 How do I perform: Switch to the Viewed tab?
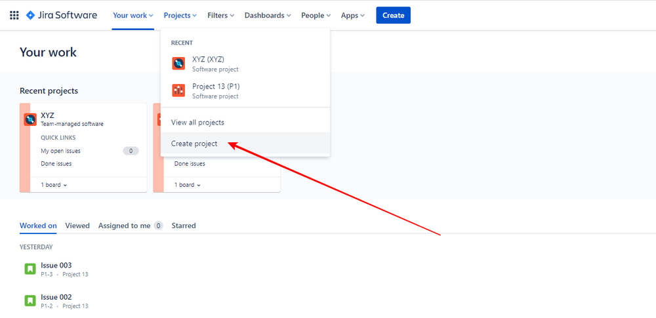click(x=77, y=226)
